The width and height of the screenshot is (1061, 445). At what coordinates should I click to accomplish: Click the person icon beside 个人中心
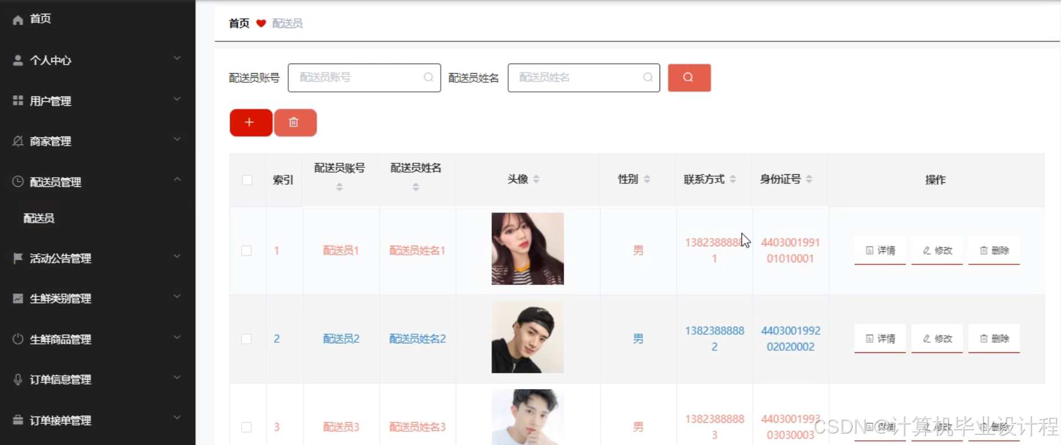point(18,60)
